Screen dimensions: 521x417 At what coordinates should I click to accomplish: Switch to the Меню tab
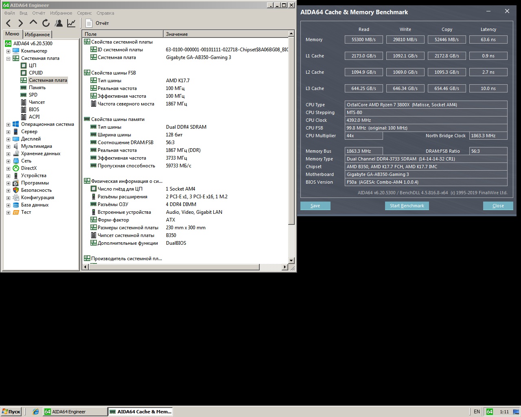(x=12, y=34)
